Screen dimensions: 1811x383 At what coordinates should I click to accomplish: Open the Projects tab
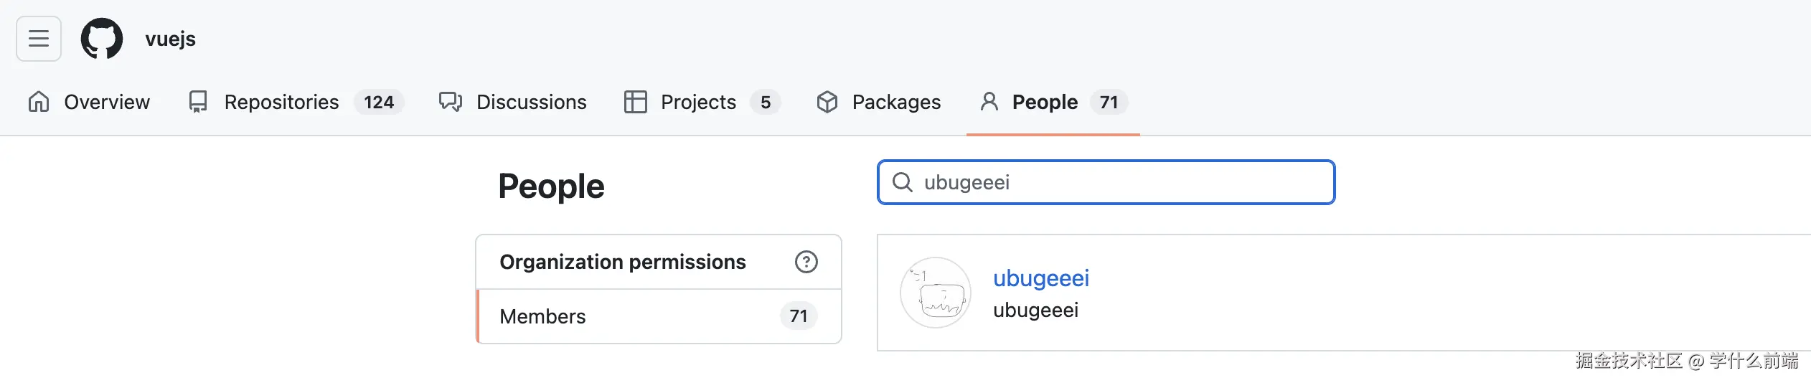[x=698, y=102]
